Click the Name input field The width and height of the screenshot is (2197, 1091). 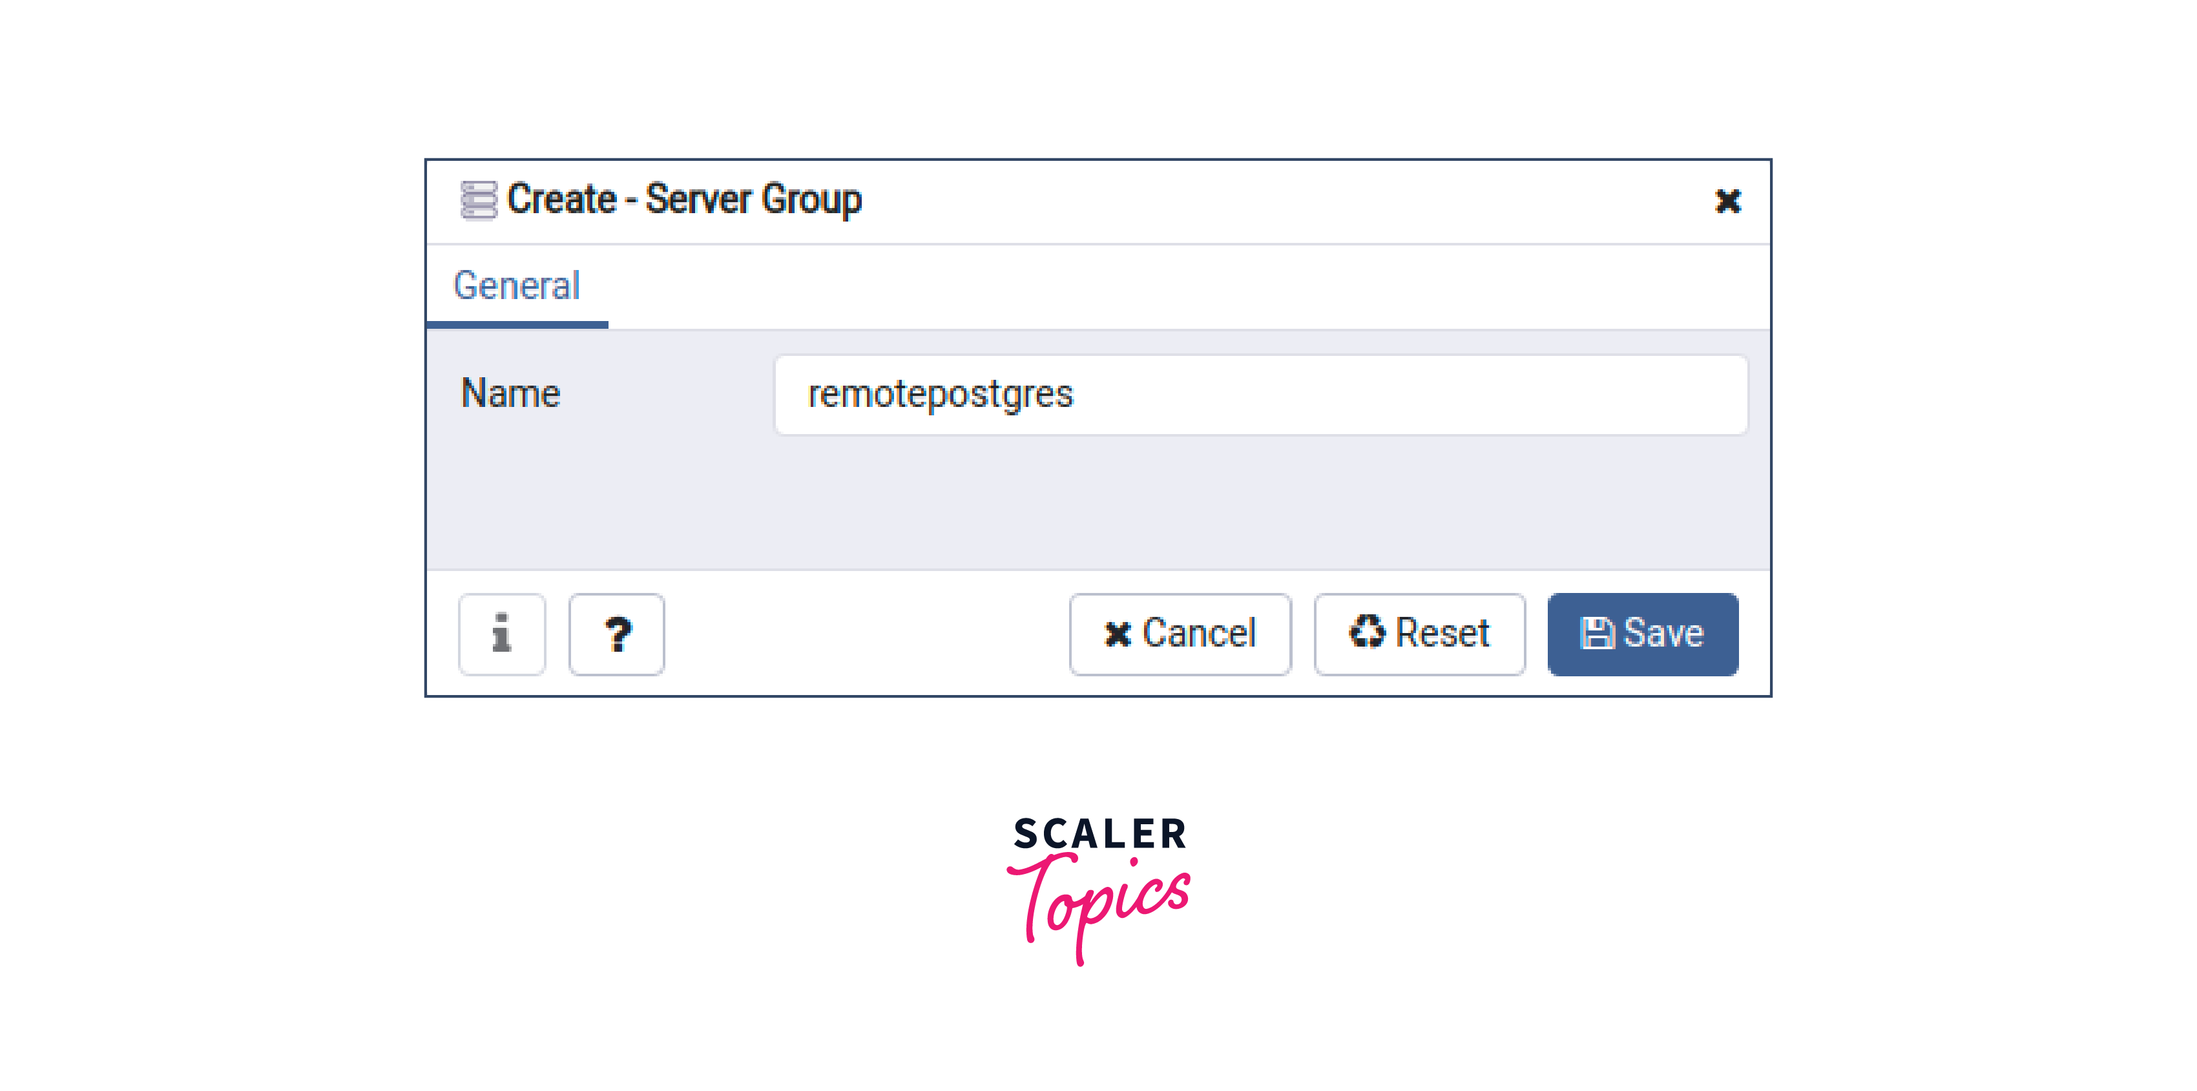[1260, 395]
